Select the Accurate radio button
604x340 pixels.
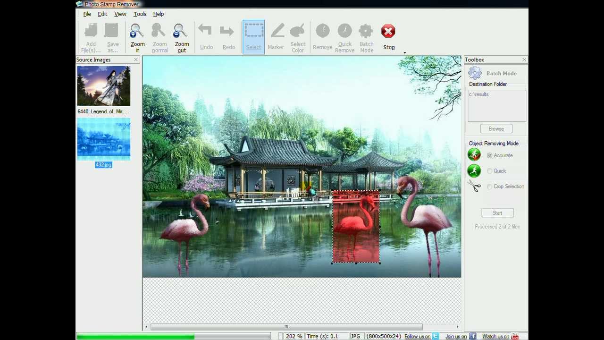489,155
